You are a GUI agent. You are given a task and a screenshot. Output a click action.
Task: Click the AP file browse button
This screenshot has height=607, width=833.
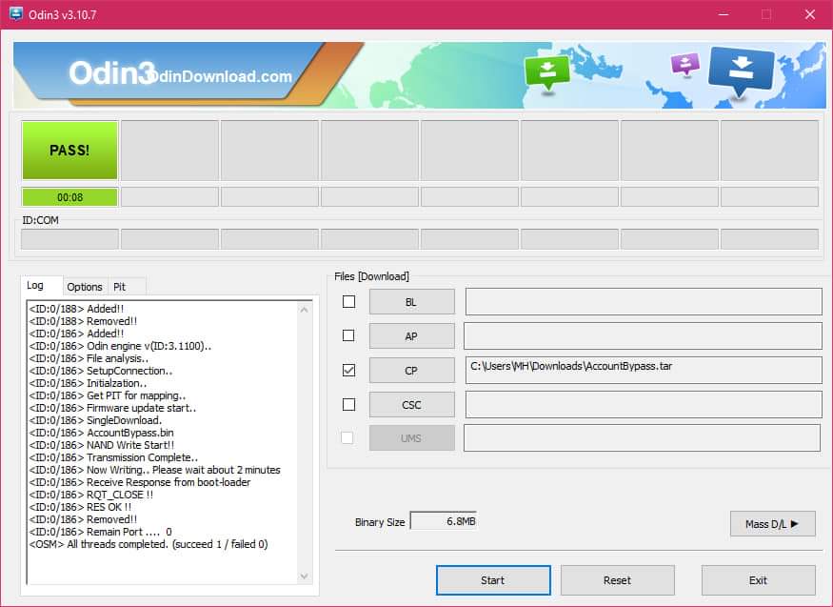tap(411, 336)
